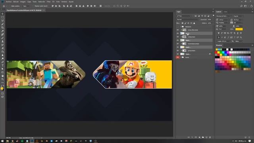This screenshot has height=143, width=254.
Task: Filter layers by type layers icon
Action: pos(202,16)
